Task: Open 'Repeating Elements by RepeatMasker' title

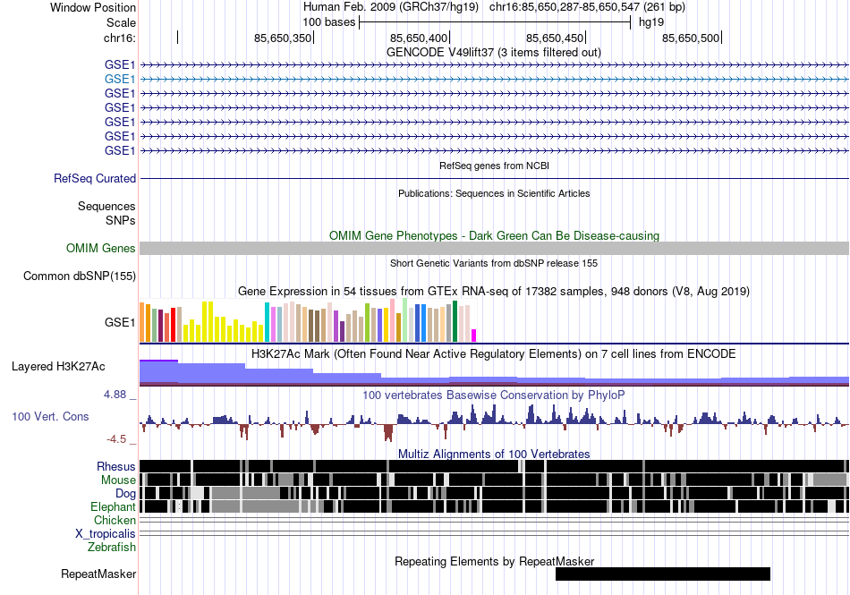Action: click(494, 561)
